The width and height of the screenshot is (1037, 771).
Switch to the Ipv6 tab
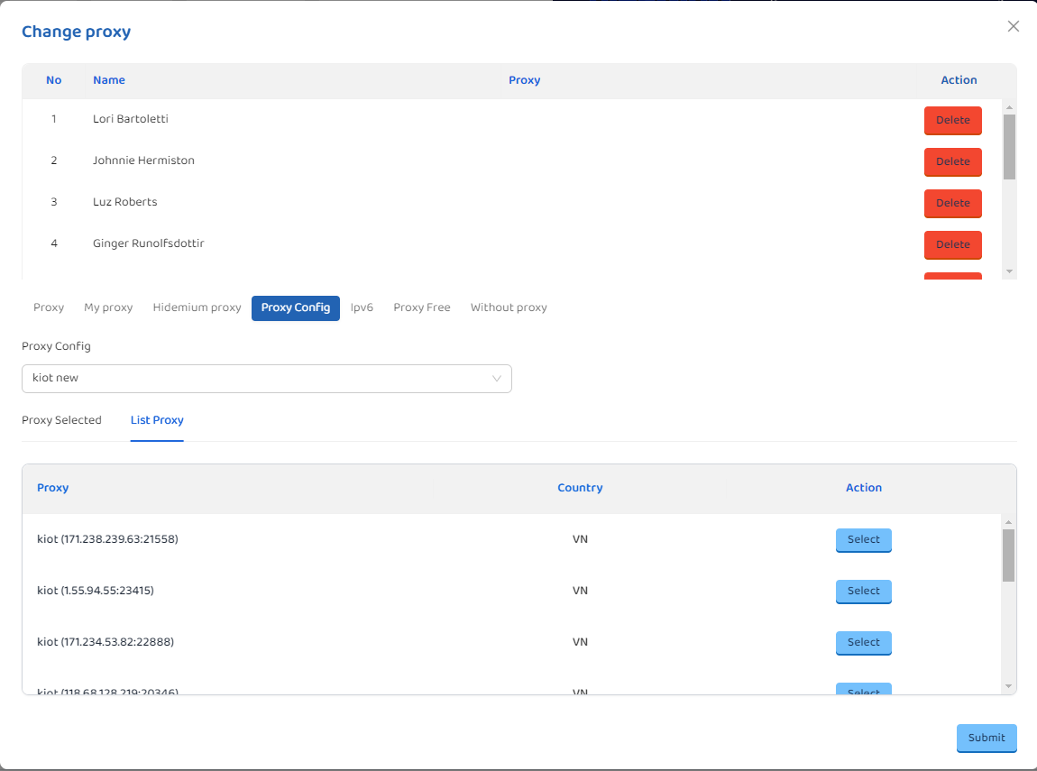coord(362,307)
